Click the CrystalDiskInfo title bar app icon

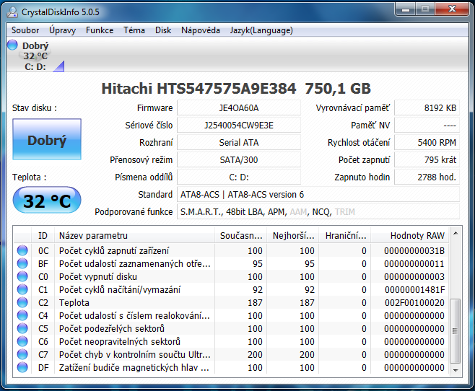(12, 10)
